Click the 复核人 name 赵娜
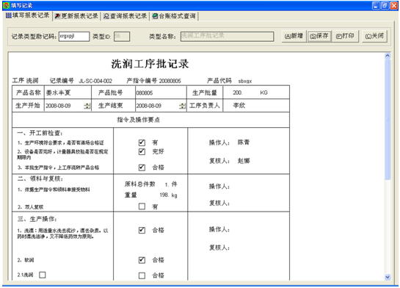 (x=244, y=161)
